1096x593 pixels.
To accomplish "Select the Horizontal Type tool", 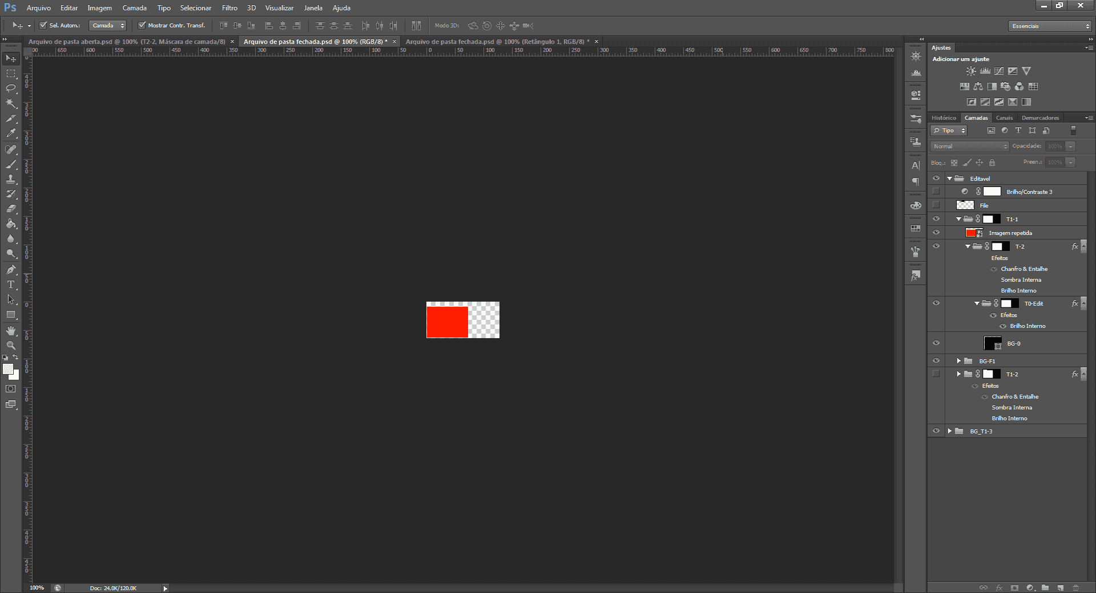I will [x=11, y=285].
